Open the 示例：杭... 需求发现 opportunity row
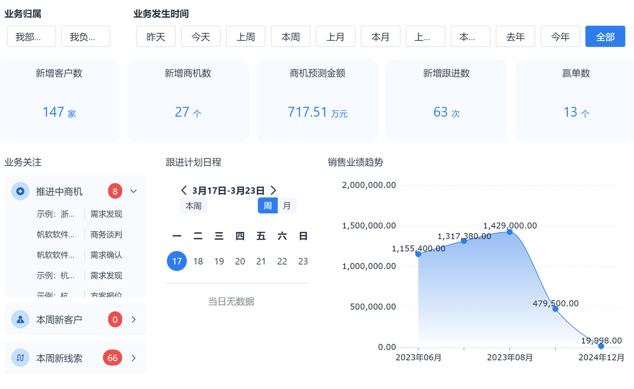The image size is (634, 389). point(79,275)
